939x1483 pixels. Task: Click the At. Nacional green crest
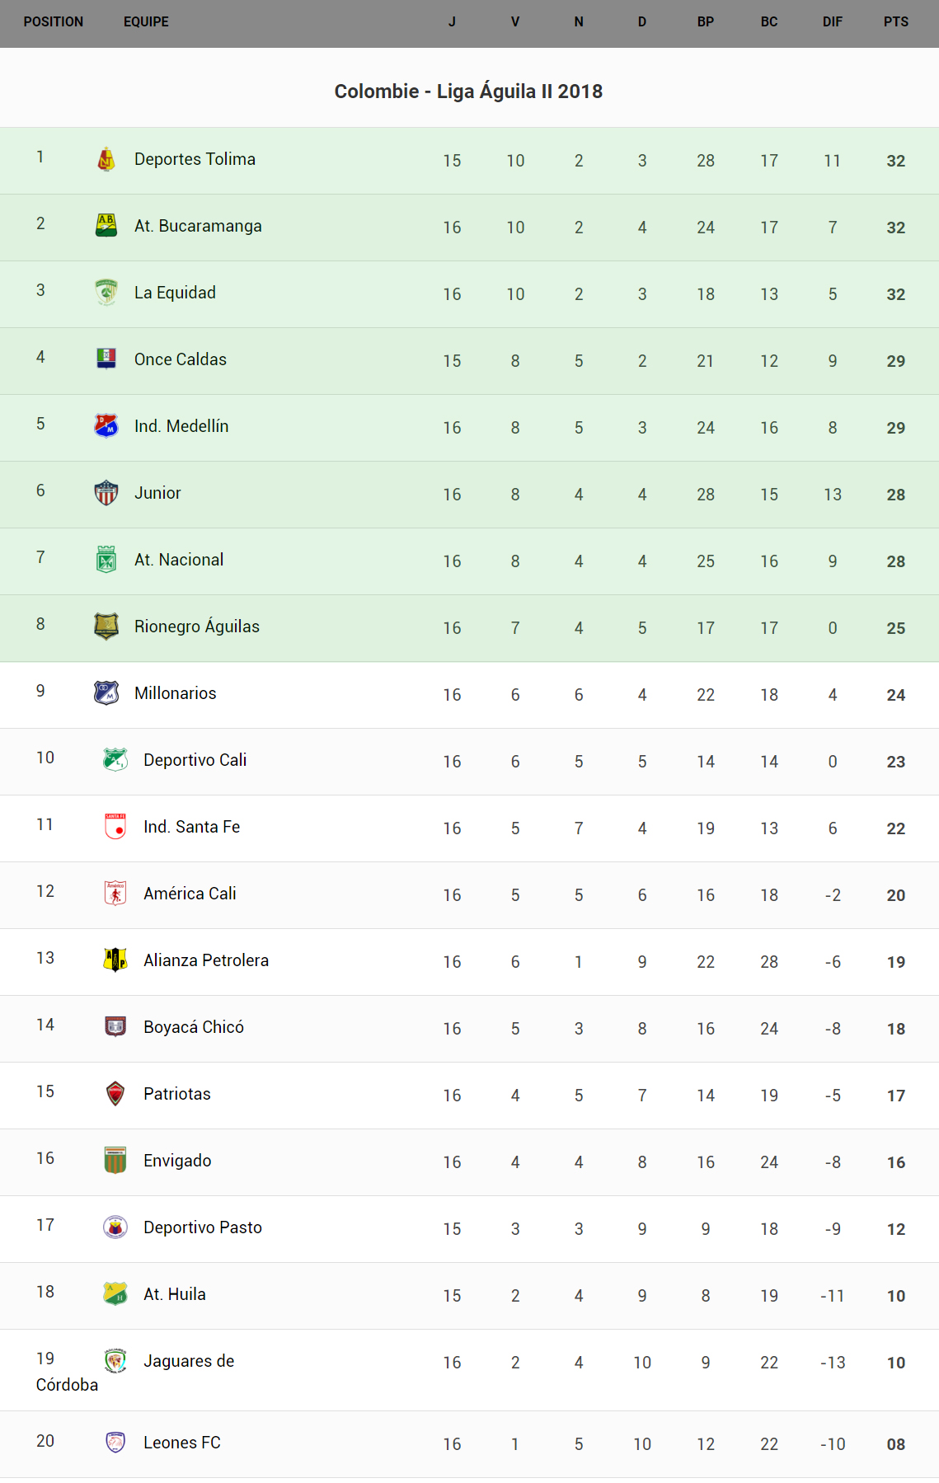[106, 559]
